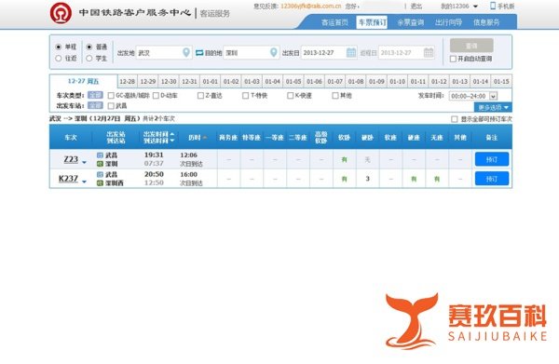Click 预订 button for train K237
This screenshot has width=559, height=364.
coord(492,179)
